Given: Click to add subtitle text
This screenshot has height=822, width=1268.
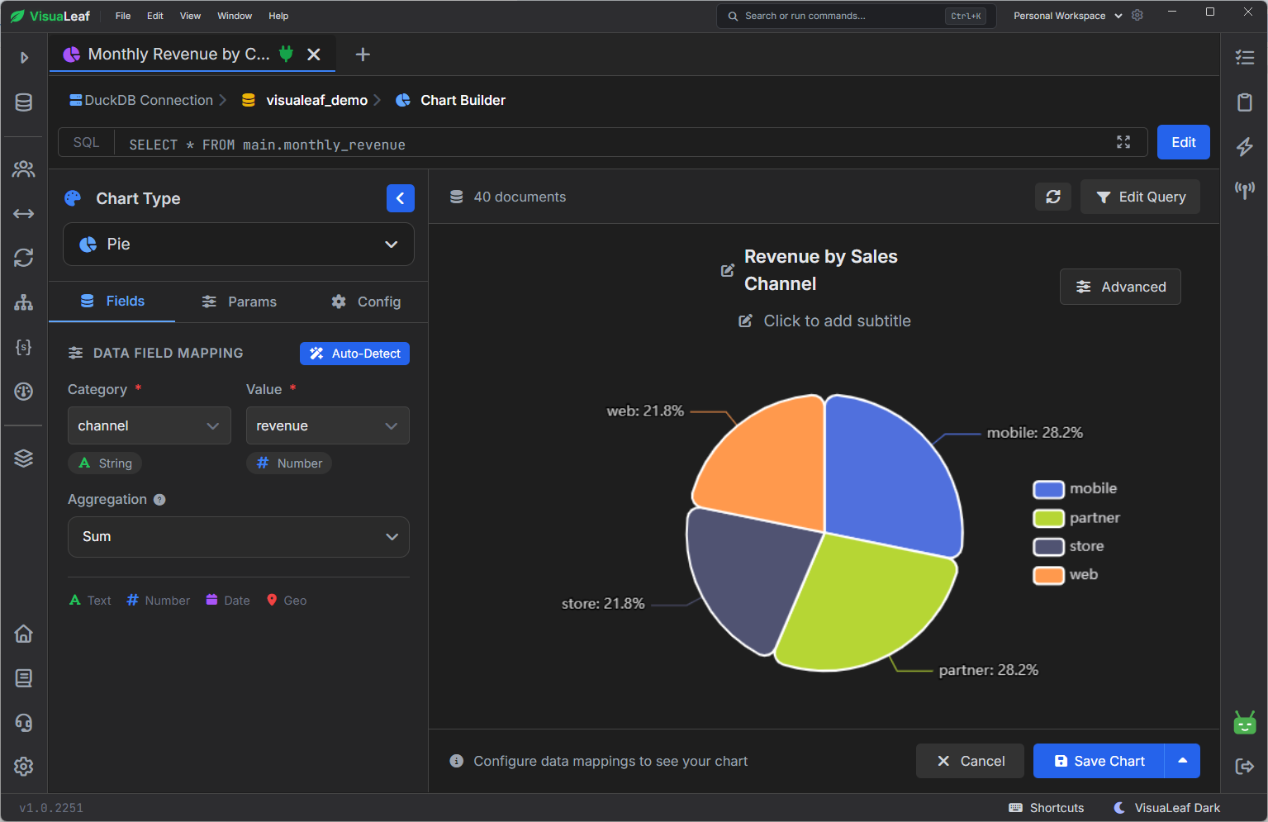Looking at the screenshot, I should click(837, 321).
